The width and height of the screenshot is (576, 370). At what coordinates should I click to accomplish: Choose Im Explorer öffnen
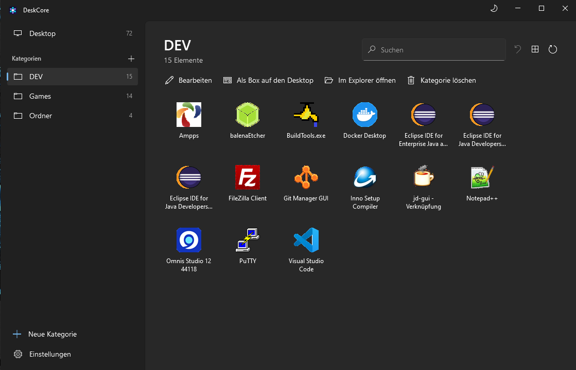tap(360, 80)
